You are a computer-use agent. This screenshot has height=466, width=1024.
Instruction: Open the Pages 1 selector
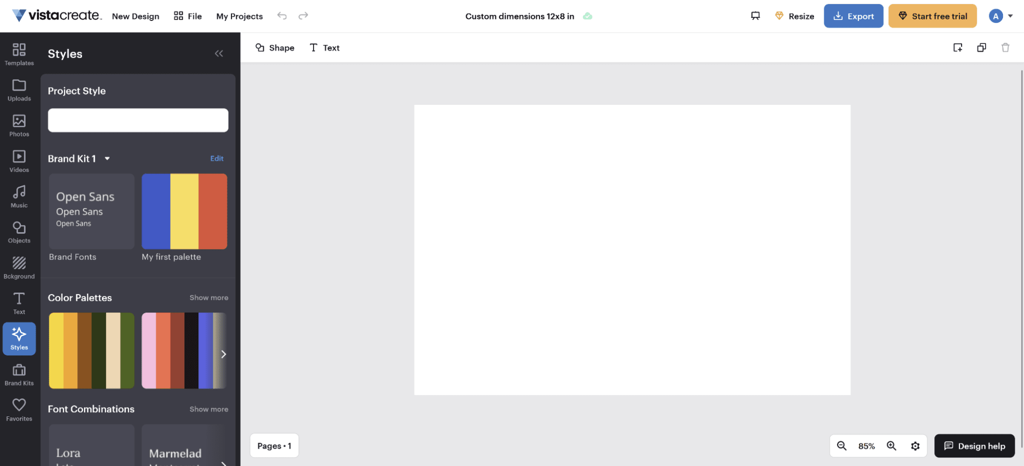click(x=274, y=446)
